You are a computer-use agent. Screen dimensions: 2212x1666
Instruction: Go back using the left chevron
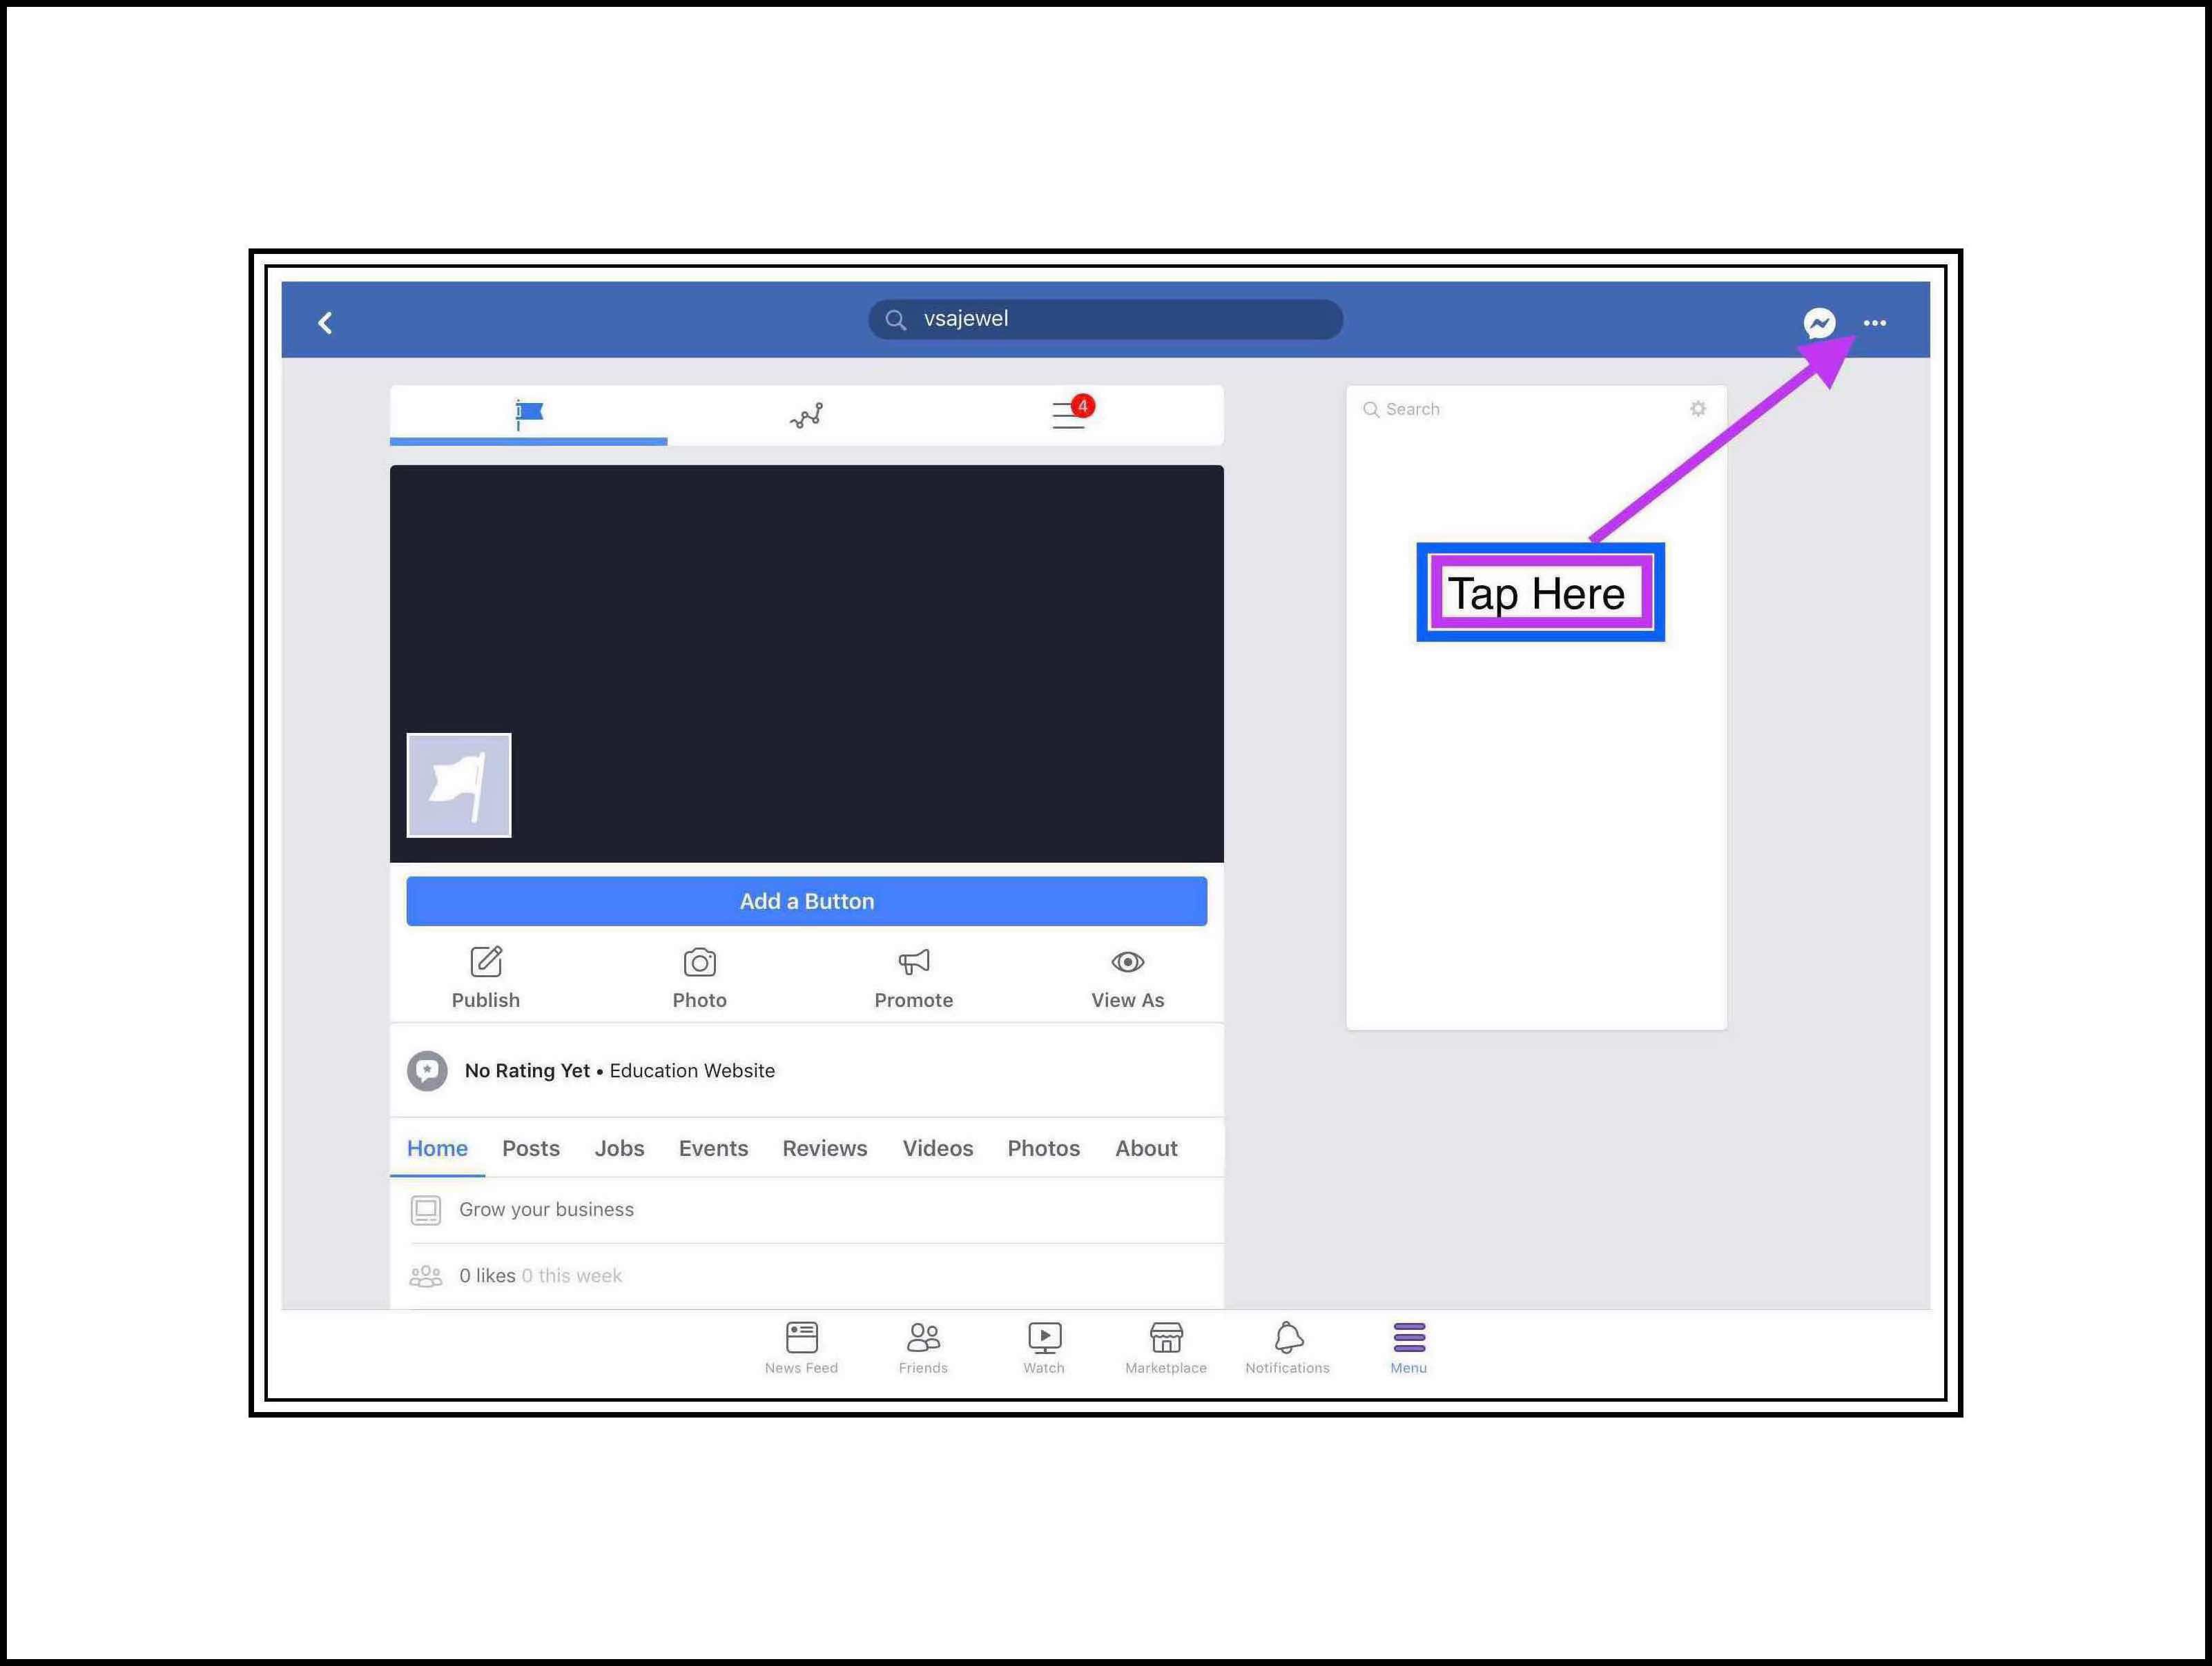click(325, 323)
